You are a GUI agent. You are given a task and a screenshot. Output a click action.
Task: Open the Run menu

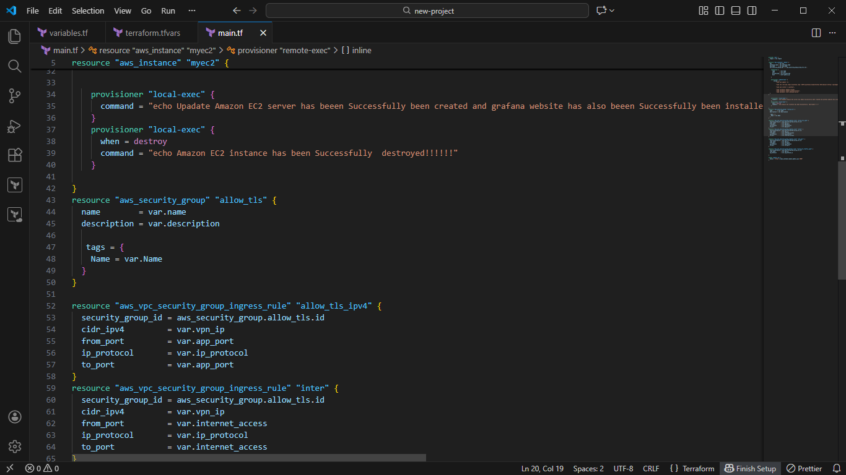tap(168, 11)
